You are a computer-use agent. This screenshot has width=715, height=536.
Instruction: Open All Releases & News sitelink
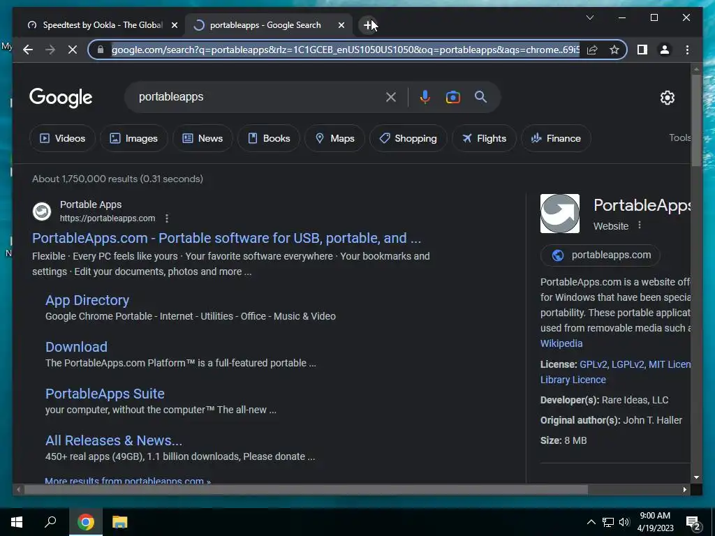pos(114,441)
